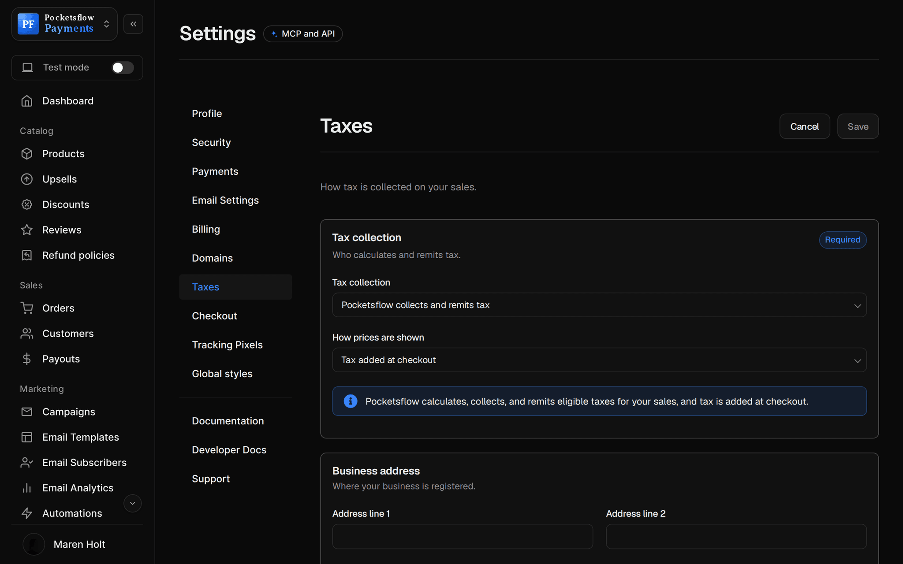Image resolution: width=903 pixels, height=564 pixels.
Task: Collapse sidebar with double-chevron icon
Action: 133,24
